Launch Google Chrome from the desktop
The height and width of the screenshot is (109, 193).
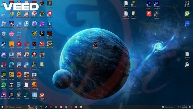point(11,14)
